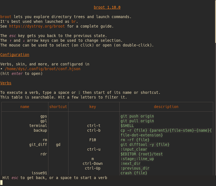Select the gpl verb name
Viewport: 216px width, 186px height.
(x=43, y=121)
